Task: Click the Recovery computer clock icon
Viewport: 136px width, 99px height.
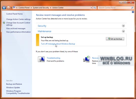Action: point(87,59)
